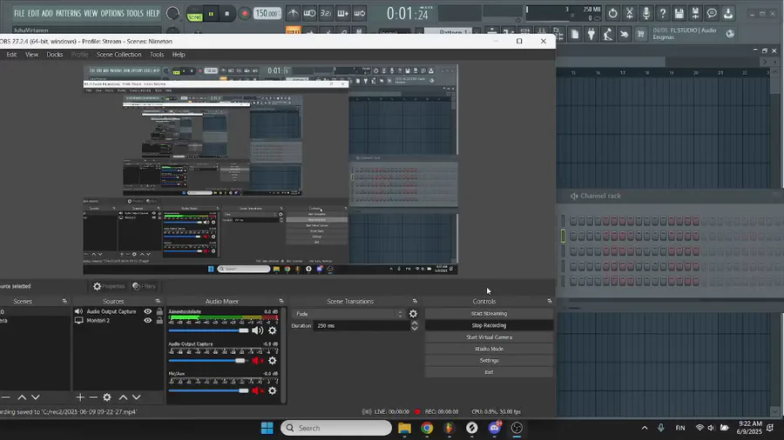784x440 pixels.
Task: Open Audio Output Capture mixer settings gear
Action: [272, 360]
